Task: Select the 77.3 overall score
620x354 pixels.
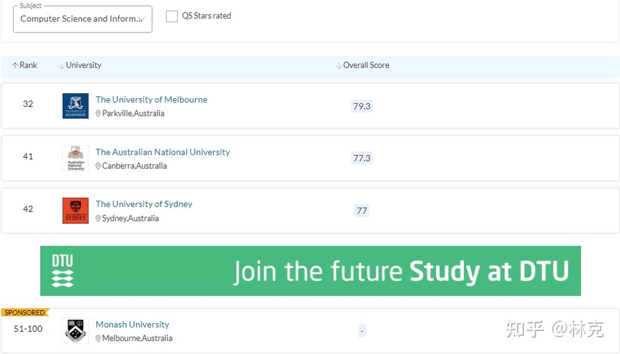Action: [x=362, y=159]
